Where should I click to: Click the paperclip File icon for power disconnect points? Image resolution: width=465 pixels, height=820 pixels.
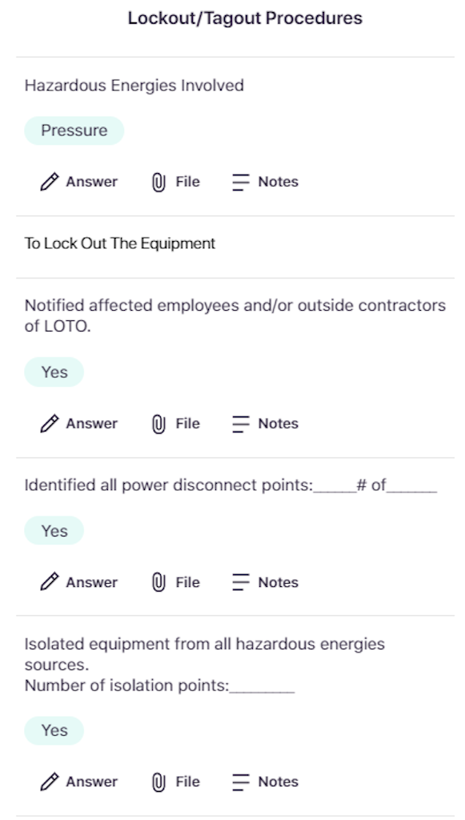[x=158, y=582]
